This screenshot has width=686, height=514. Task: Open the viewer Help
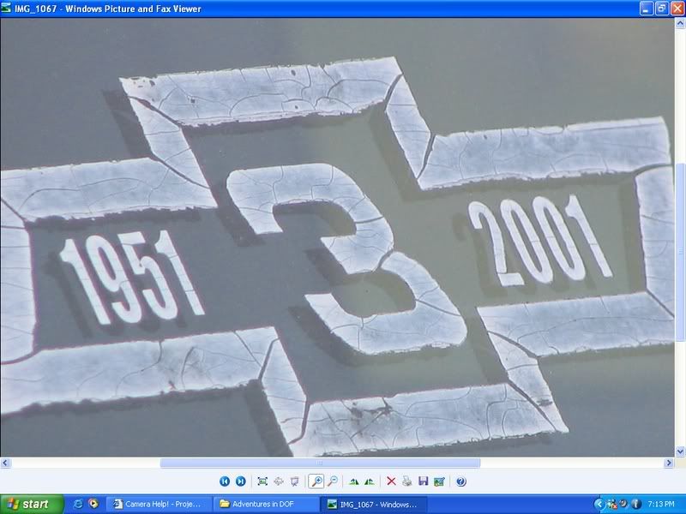(460, 481)
